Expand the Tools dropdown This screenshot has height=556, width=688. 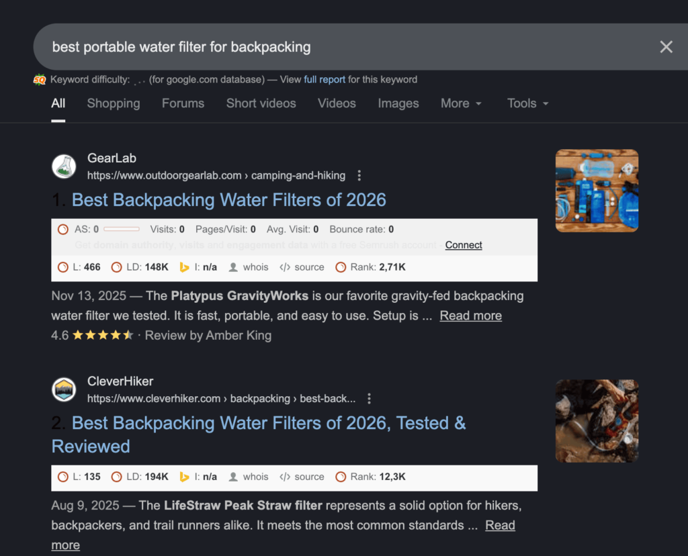[x=528, y=103]
